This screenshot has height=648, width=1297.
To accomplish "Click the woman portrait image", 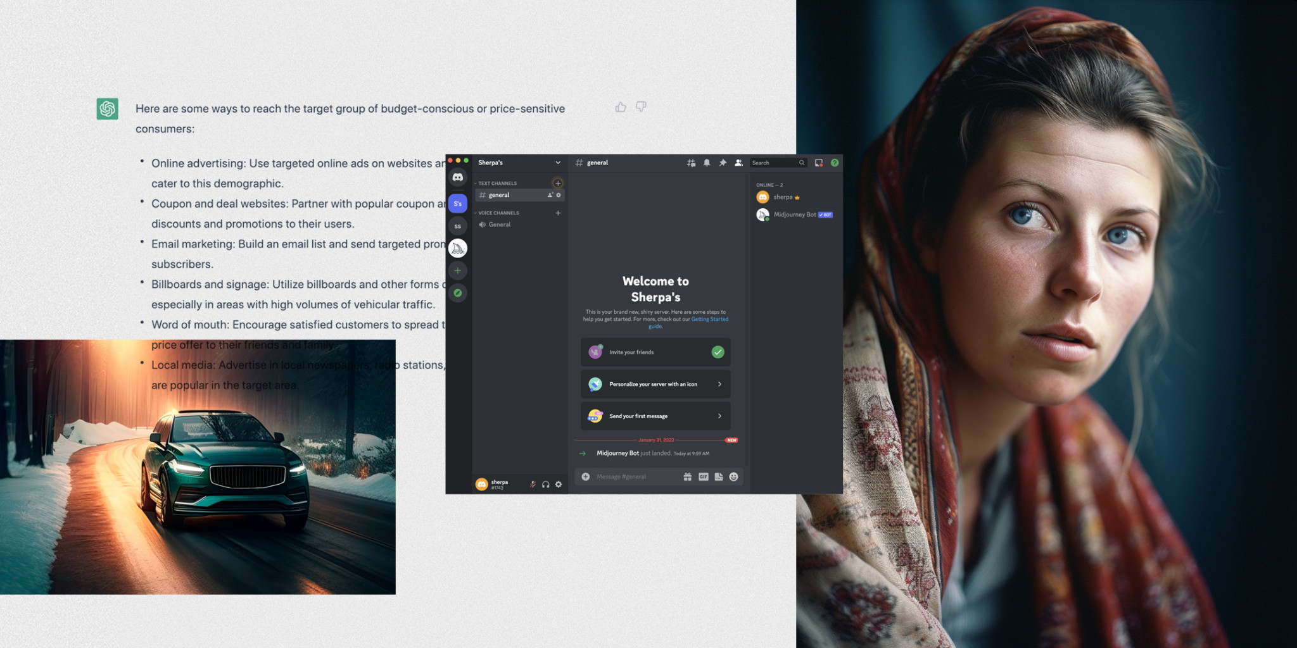I will point(1046,324).
